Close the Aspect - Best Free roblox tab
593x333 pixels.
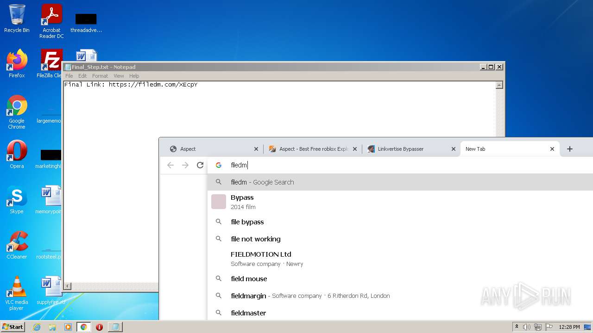click(355, 149)
